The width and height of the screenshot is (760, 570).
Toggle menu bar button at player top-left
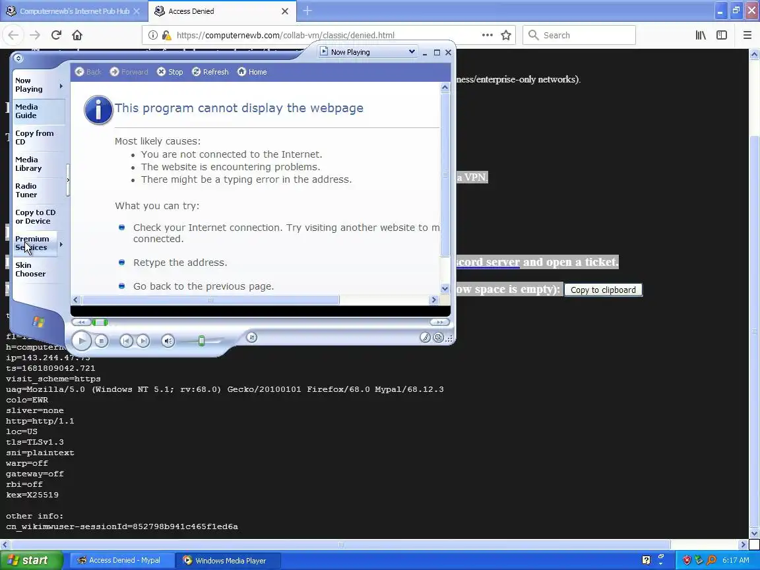[x=18, y=58]
